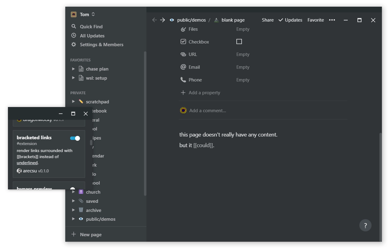This screenshot has width=388, height=249.
Task: Navigate forward with the right arrow
Action: coord(163,20)
